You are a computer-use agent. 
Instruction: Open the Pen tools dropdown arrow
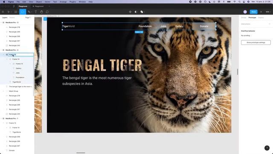pos(32,12)
